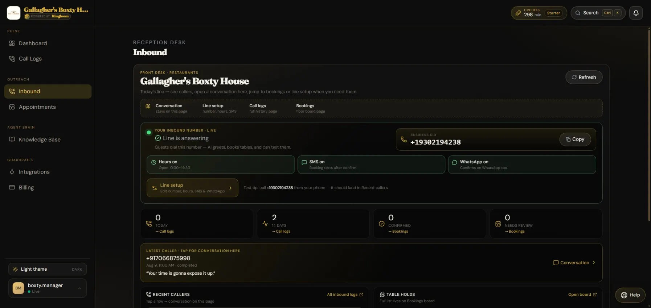This screenshot has width=651, height=308.
Task: Open All inbound logs link
Action: [x=345, y=295]
